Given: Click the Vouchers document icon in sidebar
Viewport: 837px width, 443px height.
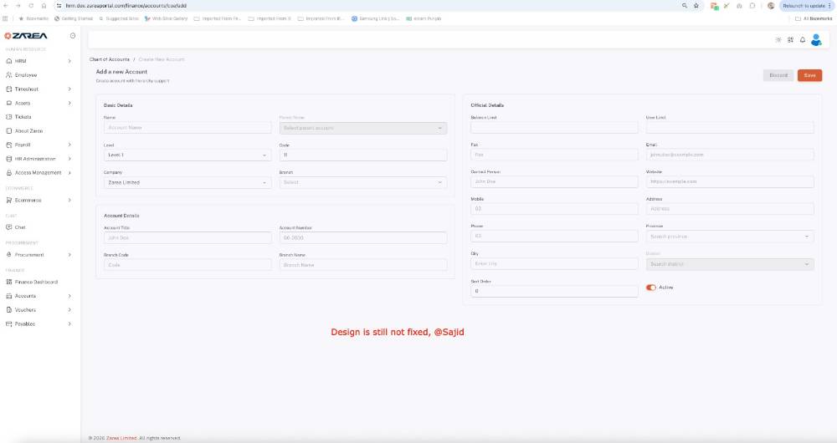Looking at the screenshot, I should tap(8, 310).
